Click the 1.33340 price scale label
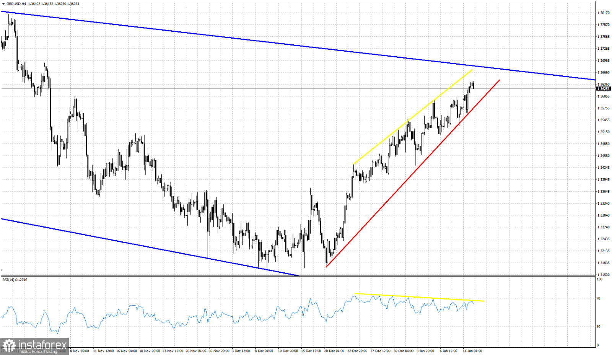 604,203
